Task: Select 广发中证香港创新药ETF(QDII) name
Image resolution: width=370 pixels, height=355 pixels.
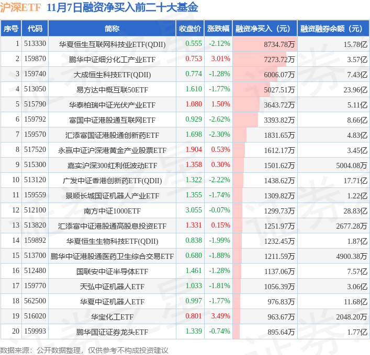Action: [112, 181]
